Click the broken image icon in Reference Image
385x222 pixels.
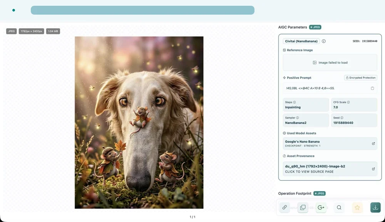[x=315, y=63]
